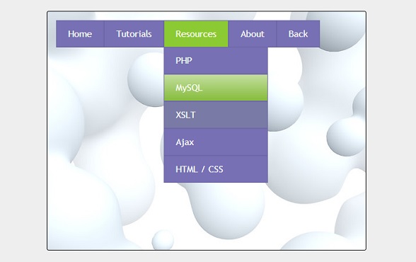Click the Home text label
Image resolution: width=416 pixels, height=262 pixels.
coord(80,34)
